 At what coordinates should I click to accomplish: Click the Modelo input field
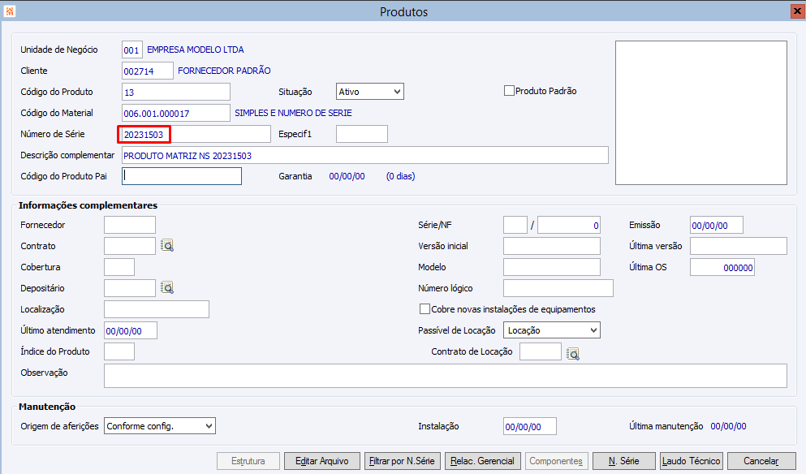click(x=552, y=267)
